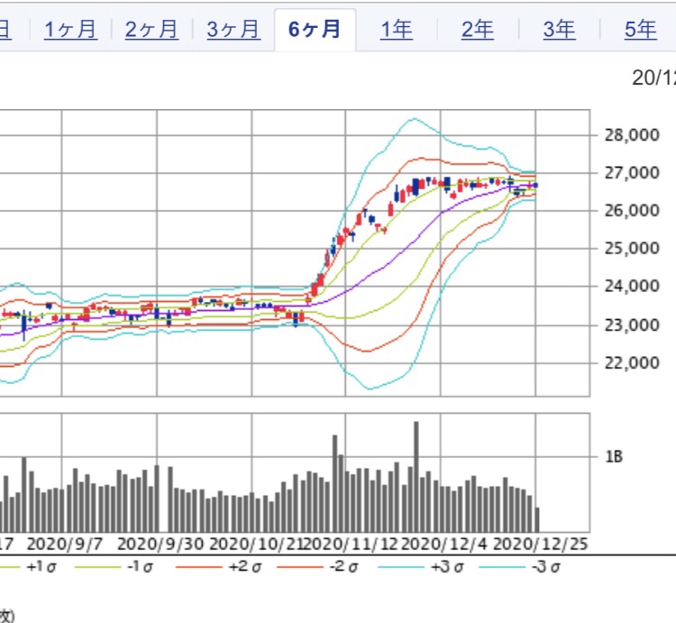676x623 pixels.
Task: Open the 3ヶ月 chart range tab
Action: (x=233, y=30)
